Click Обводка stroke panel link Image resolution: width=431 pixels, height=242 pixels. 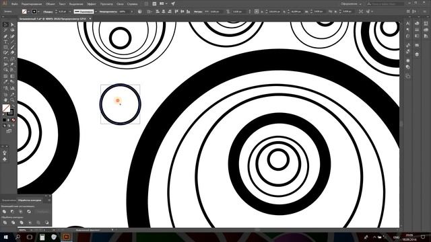48,12
